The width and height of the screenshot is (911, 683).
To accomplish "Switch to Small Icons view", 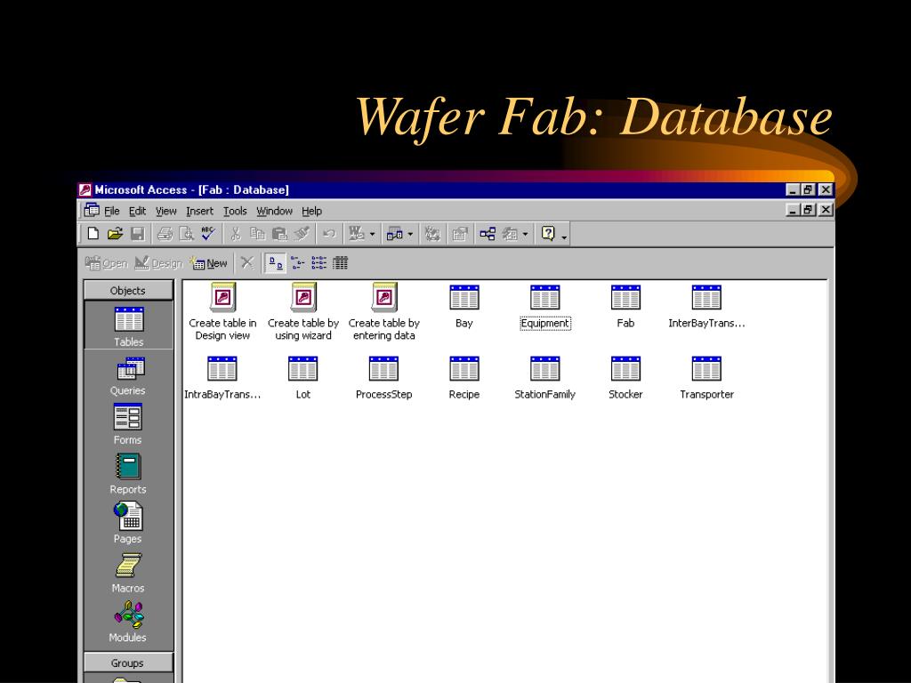I will (297, 263).
